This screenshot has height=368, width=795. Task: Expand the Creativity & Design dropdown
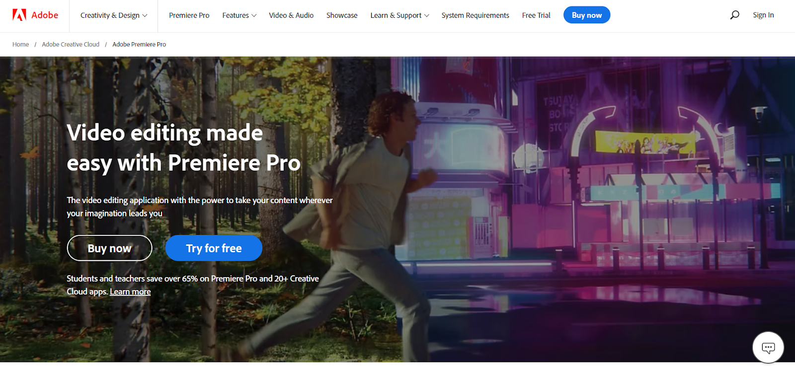tap(114, 15)
